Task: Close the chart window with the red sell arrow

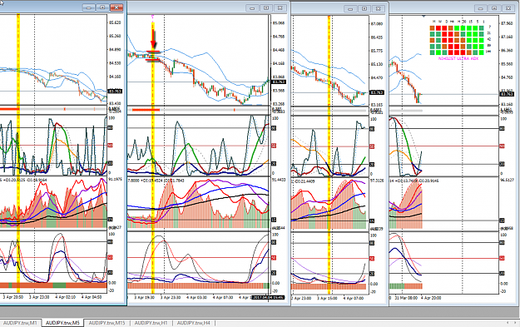Action: 280,8
